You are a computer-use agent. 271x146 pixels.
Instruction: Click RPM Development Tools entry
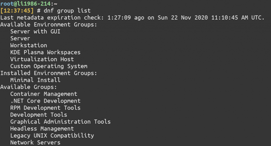45,108
